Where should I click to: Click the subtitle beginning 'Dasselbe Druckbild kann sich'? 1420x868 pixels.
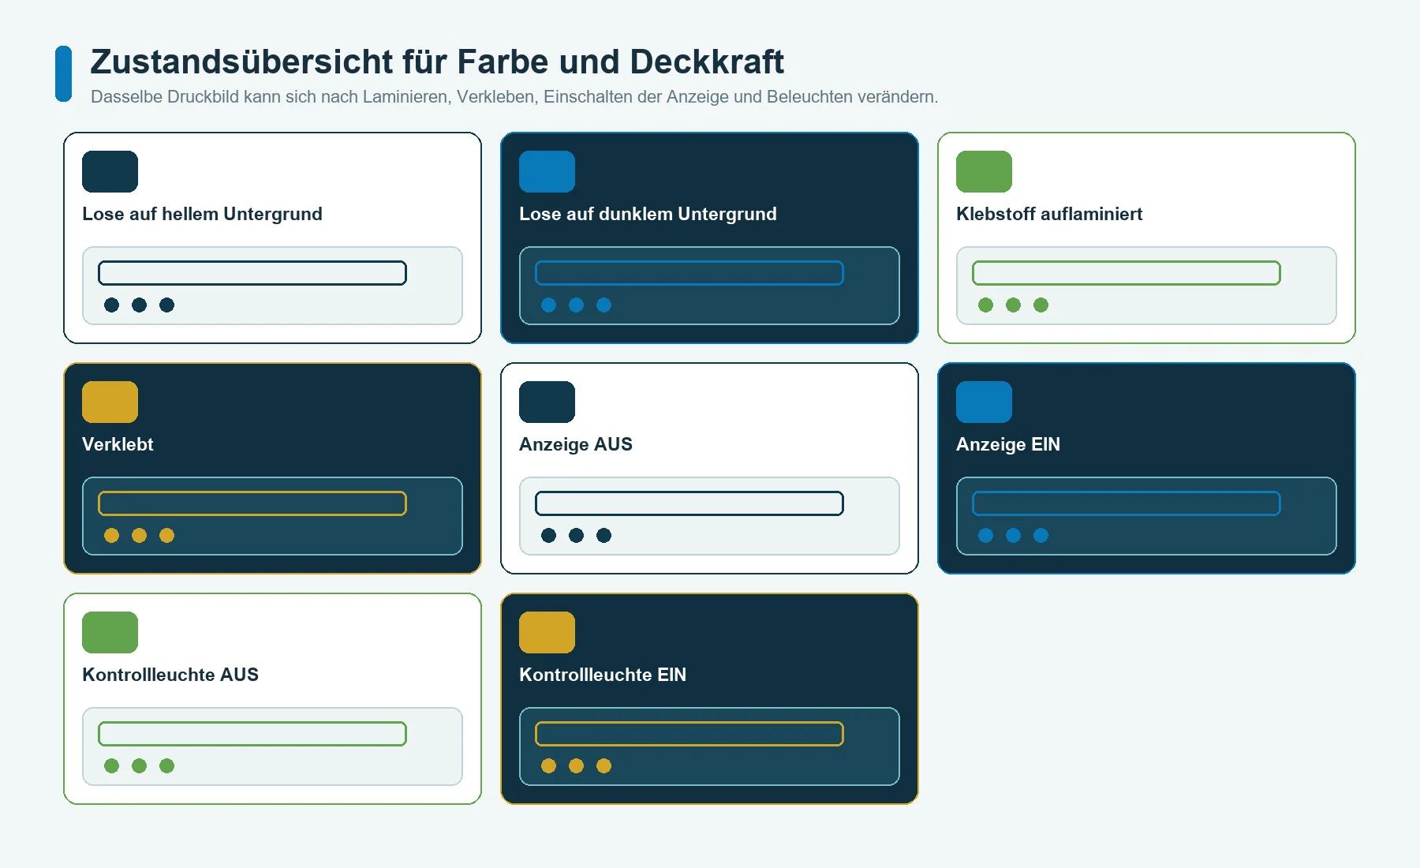point(514,97)
